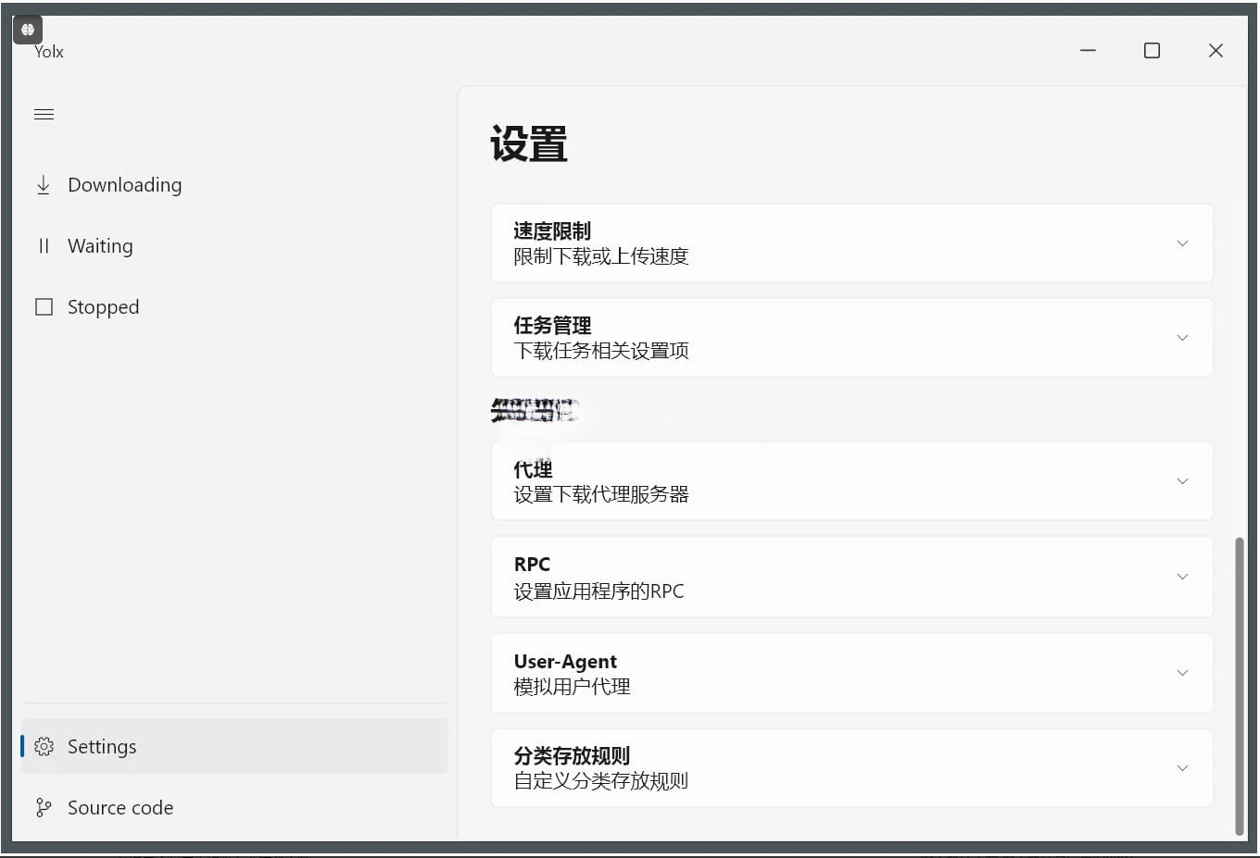The width and height of the screenshot is (1260, 858).
Task: Click the Waiting pause icon
Action: [x=44, y=246]
